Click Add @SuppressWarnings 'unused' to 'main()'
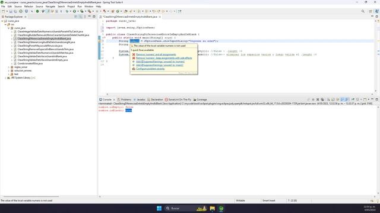Screen dimensions: 380x213 [160, 65]
